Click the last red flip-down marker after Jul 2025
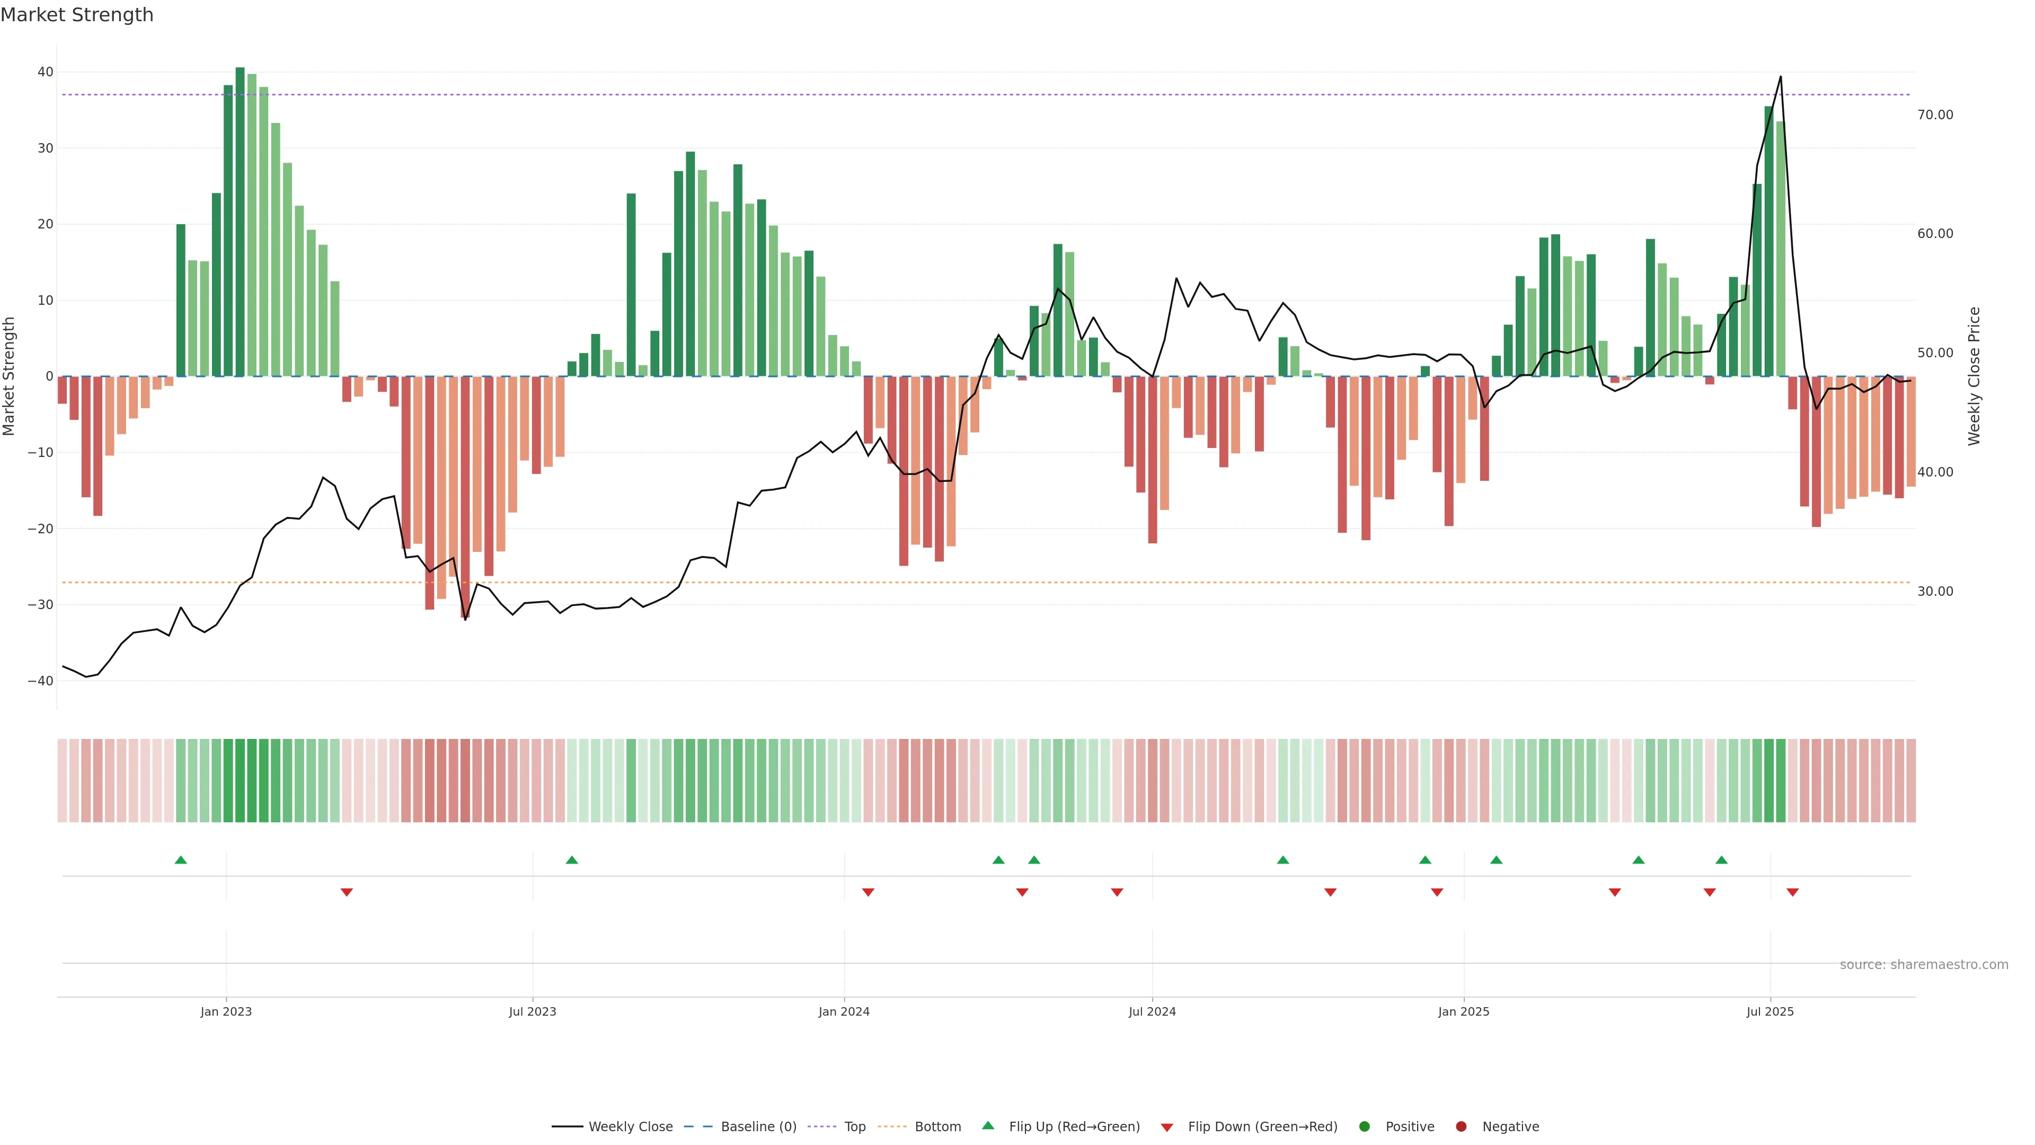The width and height of the screenshot is (2035, 1145). point(1792,892)
